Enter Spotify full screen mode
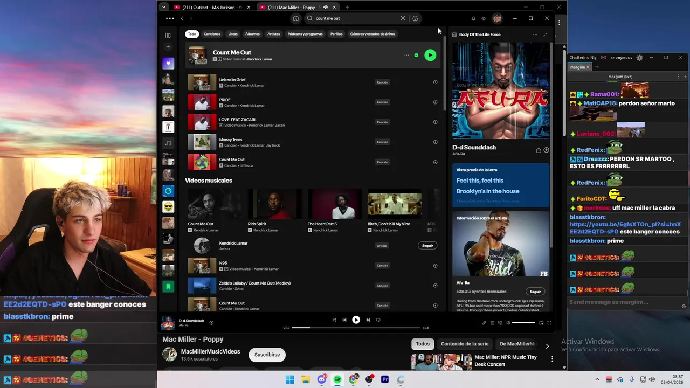Viewport: 690px width, 388px height. 549,323
